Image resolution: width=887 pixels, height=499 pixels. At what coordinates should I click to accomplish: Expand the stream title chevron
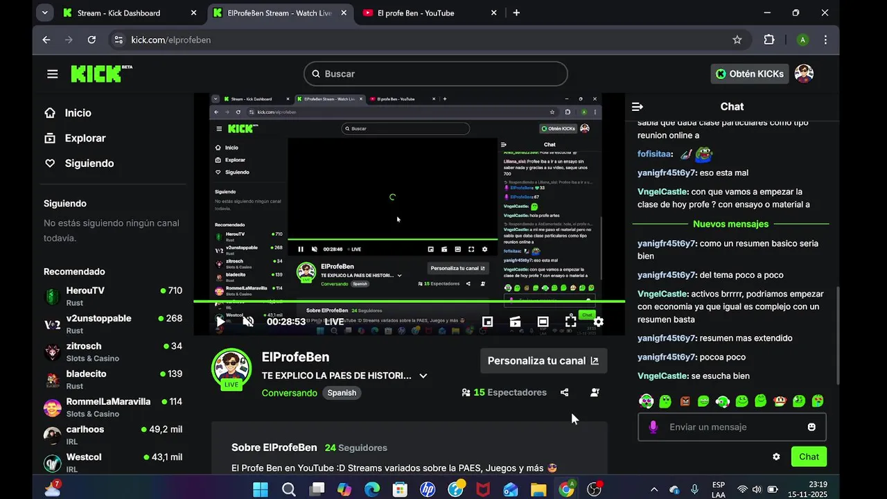(423, 376)
